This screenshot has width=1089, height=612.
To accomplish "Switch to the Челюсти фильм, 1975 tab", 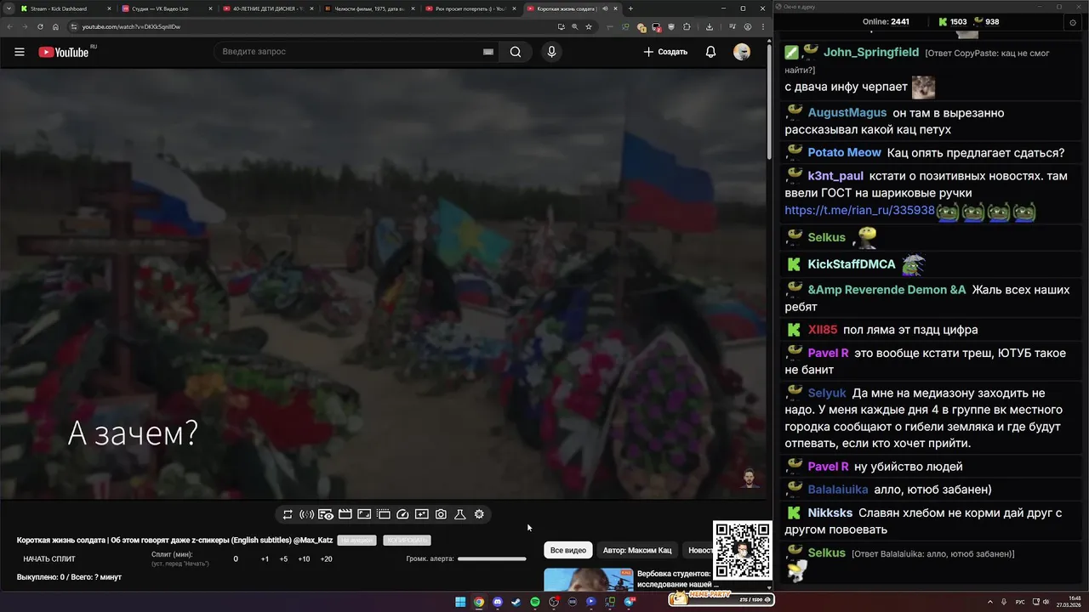I will pyautogui.click(x=369, y=8).
